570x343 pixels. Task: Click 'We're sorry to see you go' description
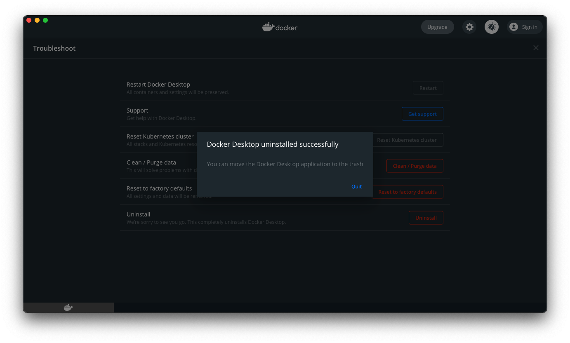pyautogui.click(x=206, y=222)
